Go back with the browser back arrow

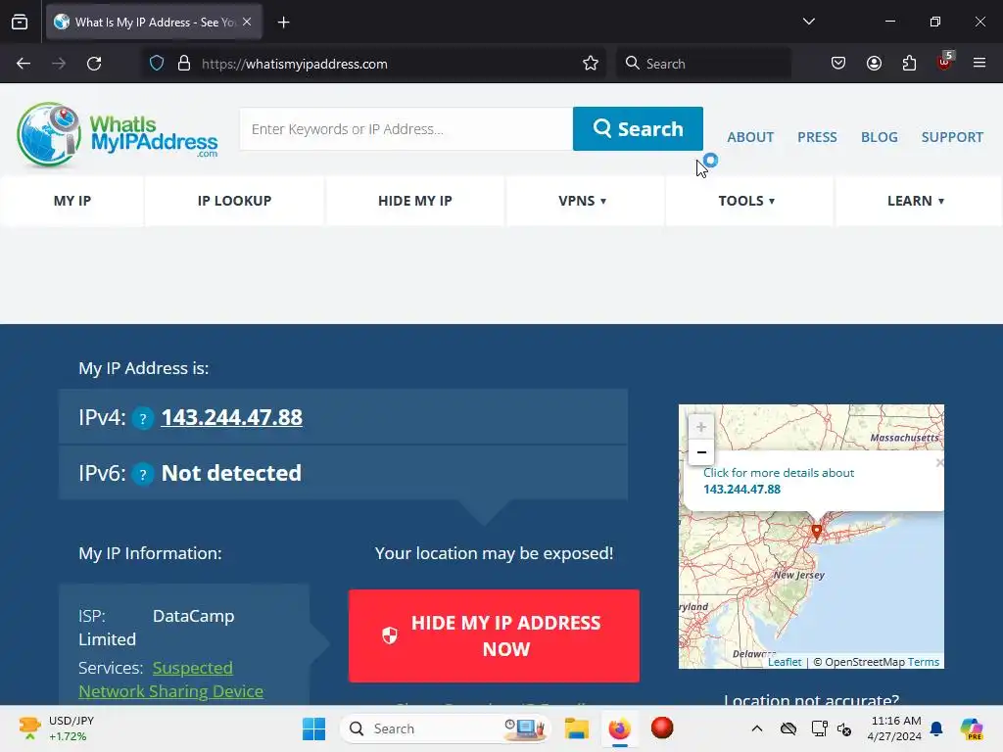point(24,64)
